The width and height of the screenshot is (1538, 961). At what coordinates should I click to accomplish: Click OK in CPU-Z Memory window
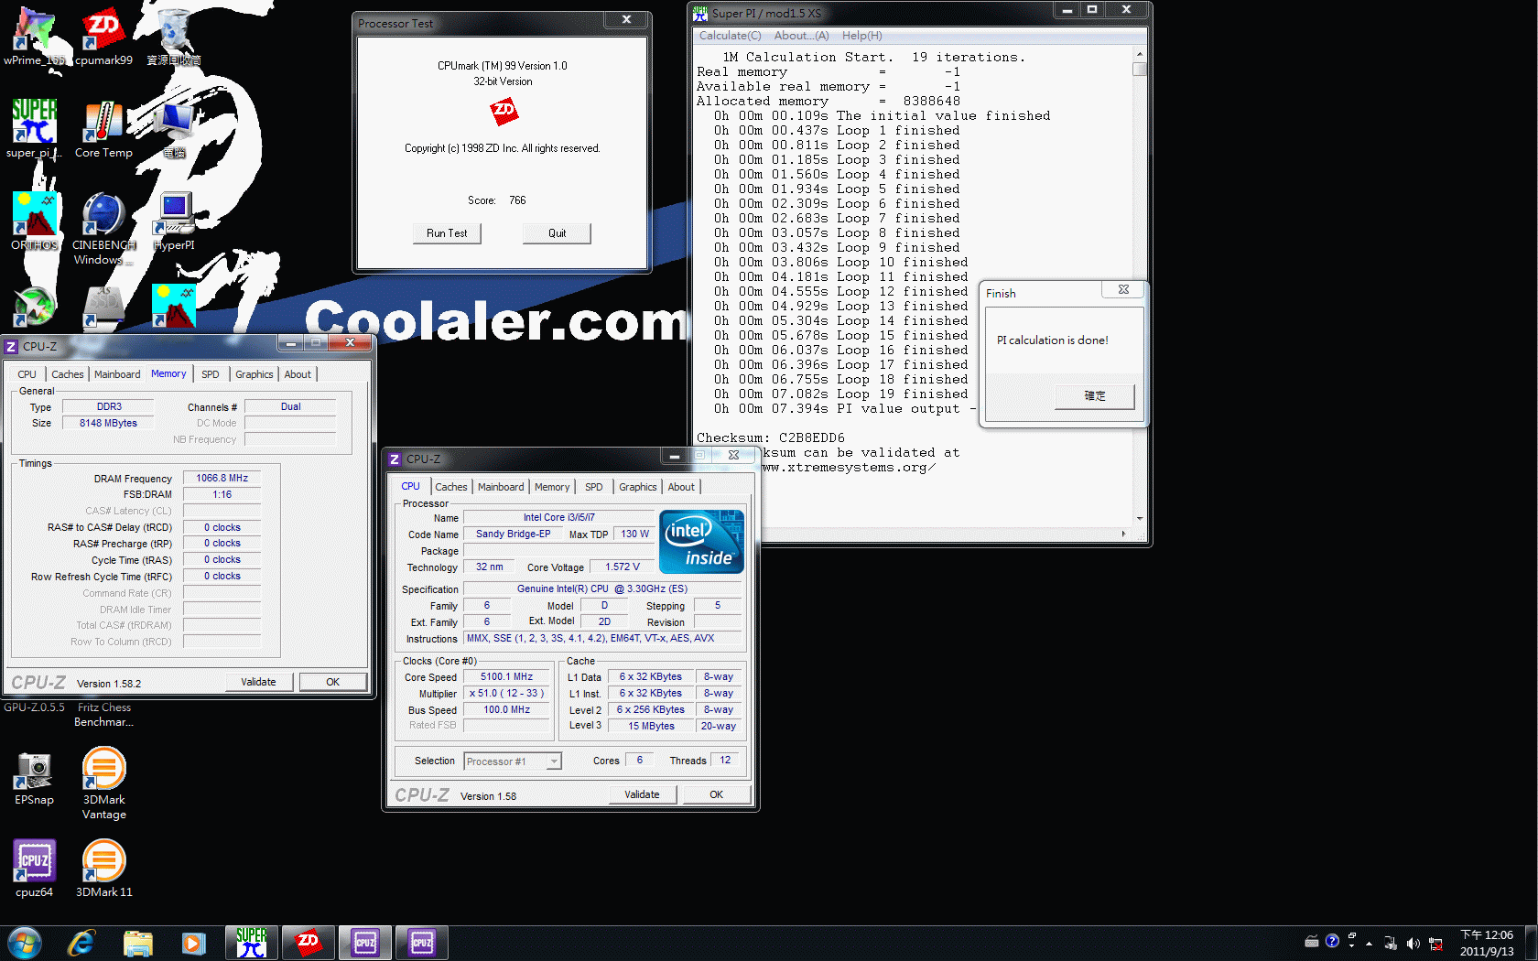tap(333, 682)
